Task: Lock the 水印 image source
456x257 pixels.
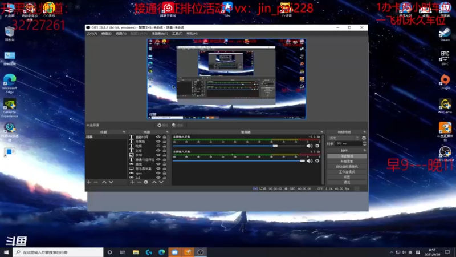Action: [164, 155]
